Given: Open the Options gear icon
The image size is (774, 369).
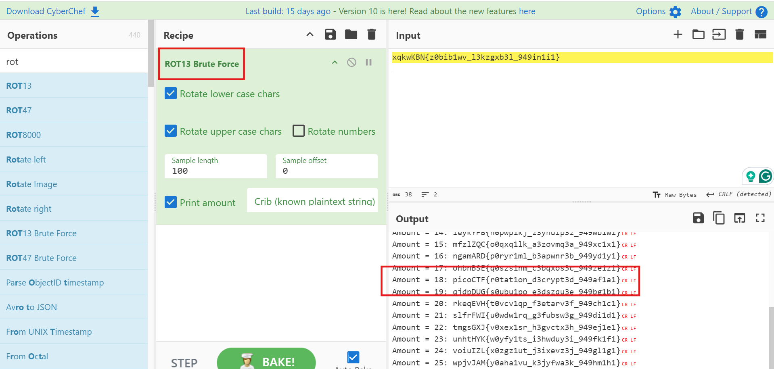Looking at the screenshot, I should pyautogui.click(x=675, y=12).
